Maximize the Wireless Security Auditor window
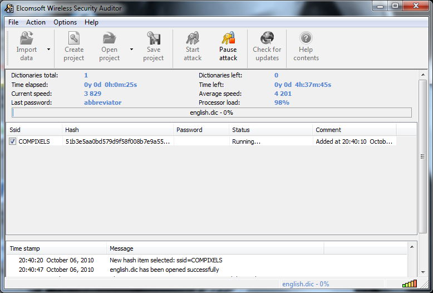433x293 pixels. pyautogui.click(x=395, y=6)
